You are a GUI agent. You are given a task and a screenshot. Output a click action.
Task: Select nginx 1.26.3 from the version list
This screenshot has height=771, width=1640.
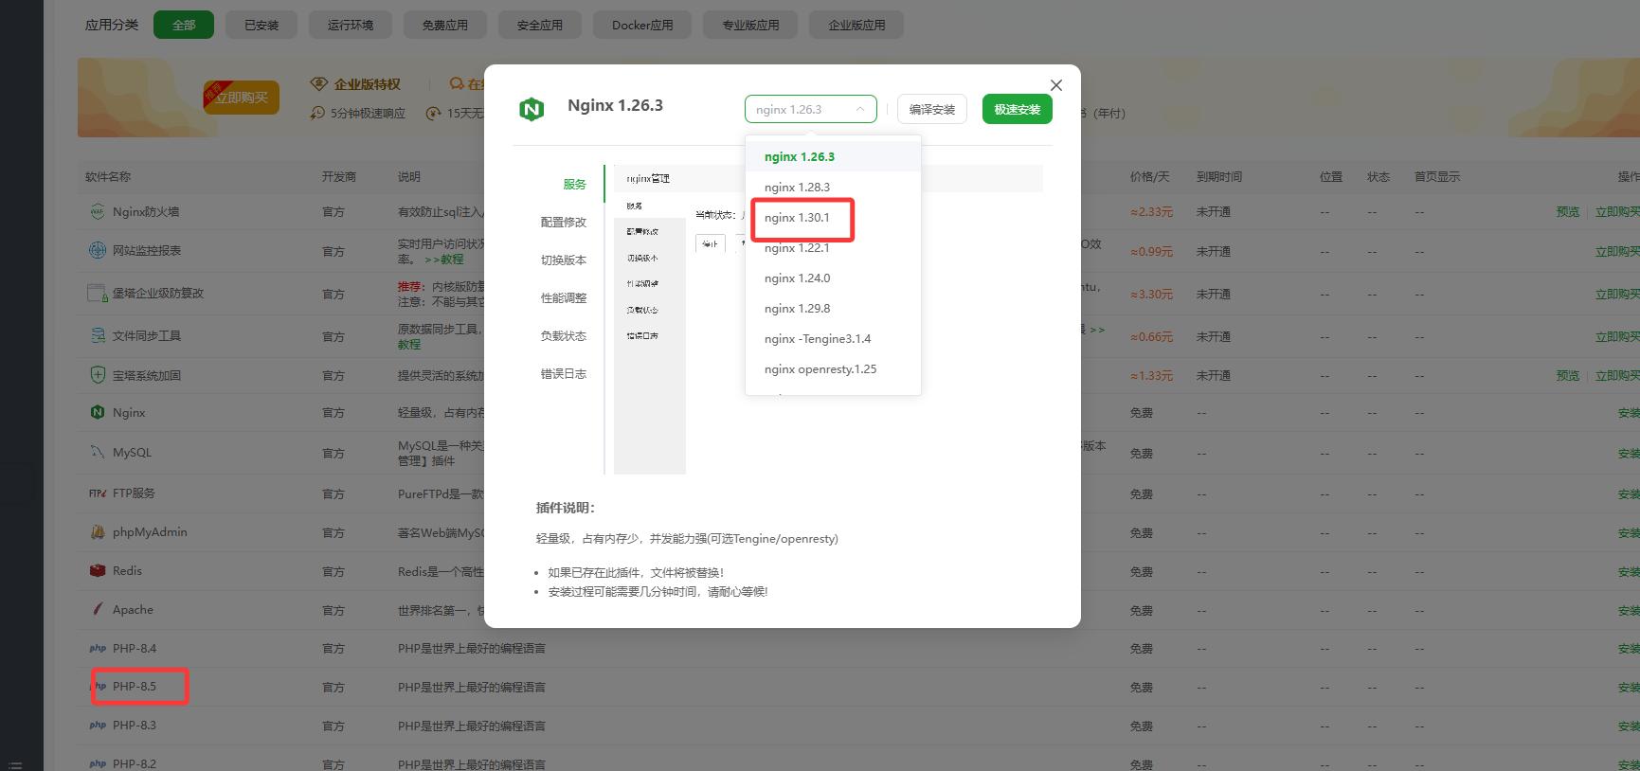tap(834, 157)
